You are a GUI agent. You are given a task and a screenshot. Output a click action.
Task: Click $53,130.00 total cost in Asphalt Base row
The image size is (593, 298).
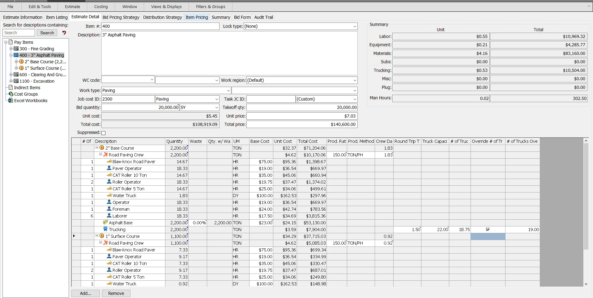[314, 223]
